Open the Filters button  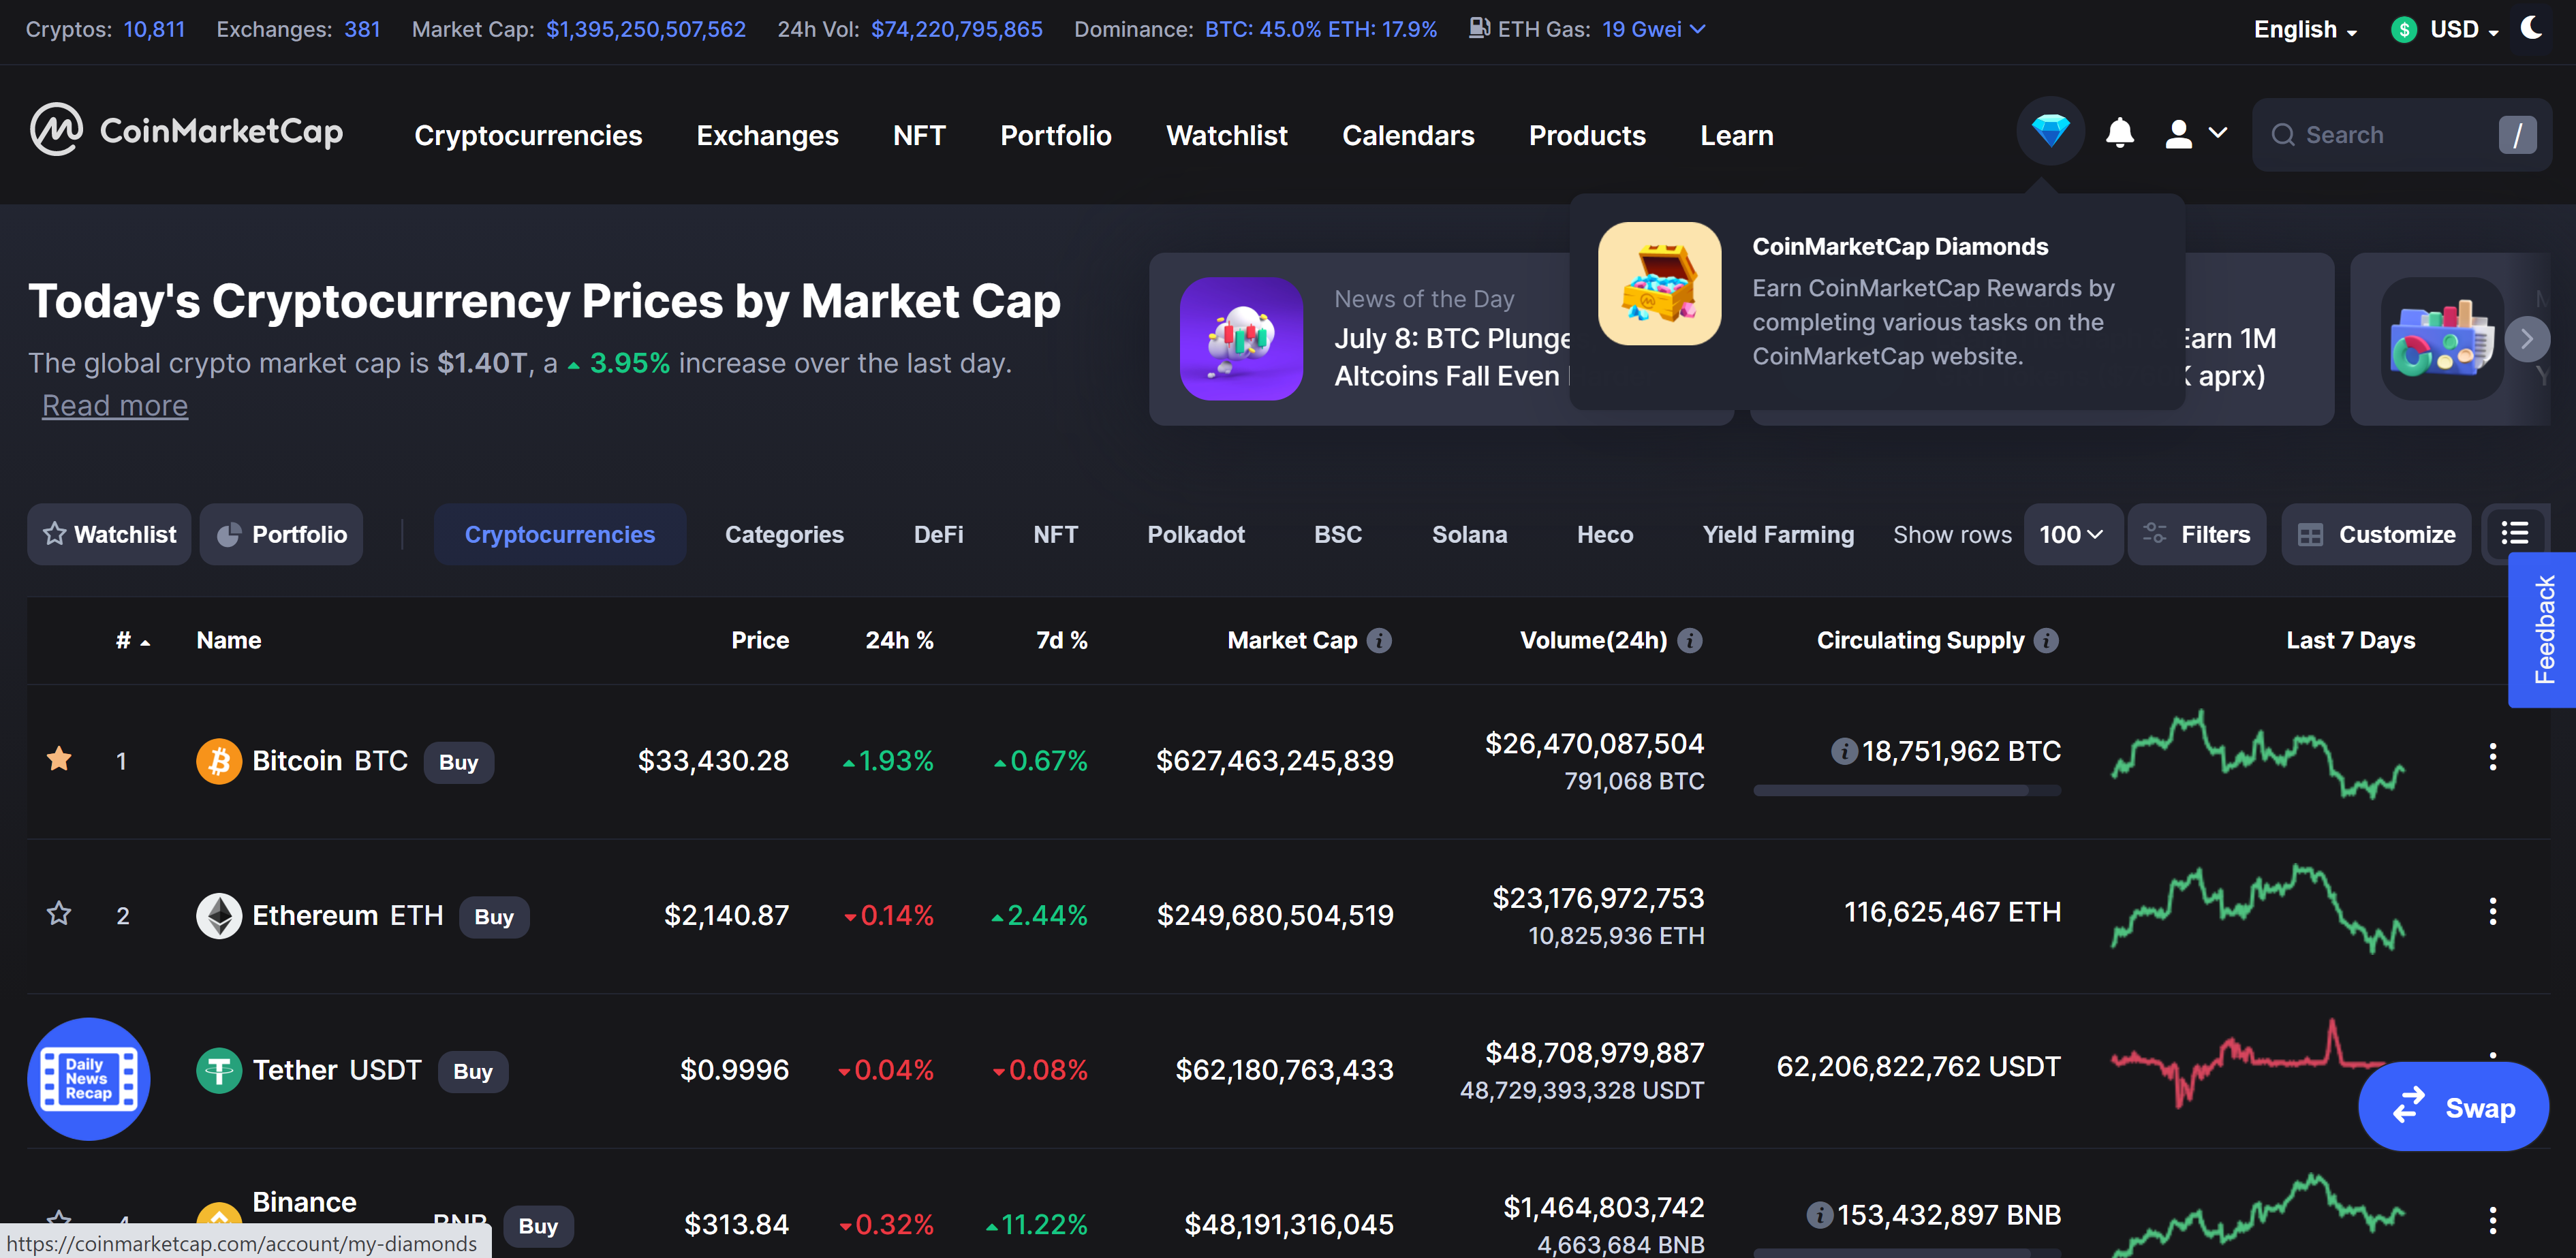click(2197, 534)
